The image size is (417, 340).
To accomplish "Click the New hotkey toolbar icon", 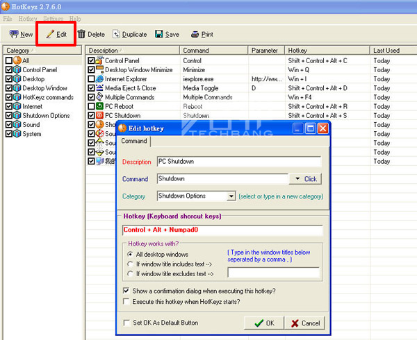I will pos(14,34).
